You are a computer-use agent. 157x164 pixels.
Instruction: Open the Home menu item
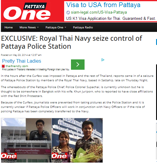pyautogui.click(x=9, y=27)
